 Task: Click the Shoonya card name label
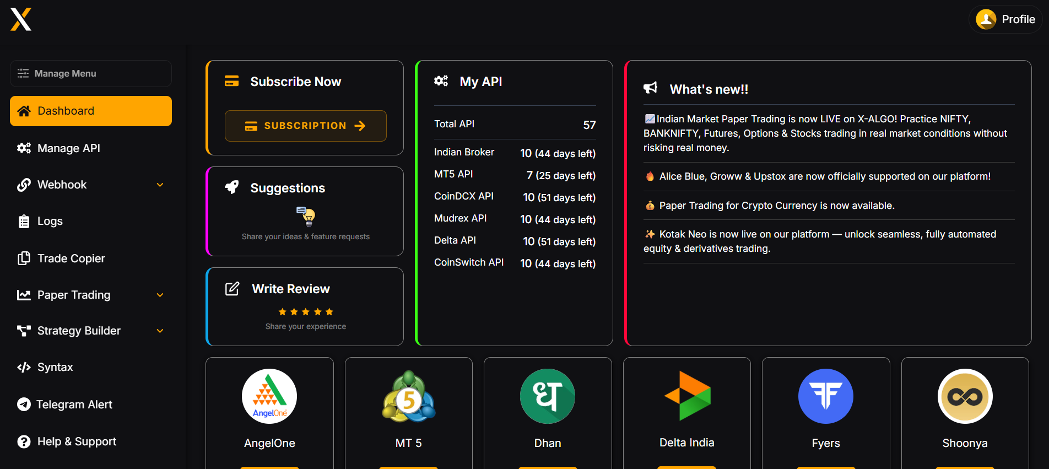[965, 443]
